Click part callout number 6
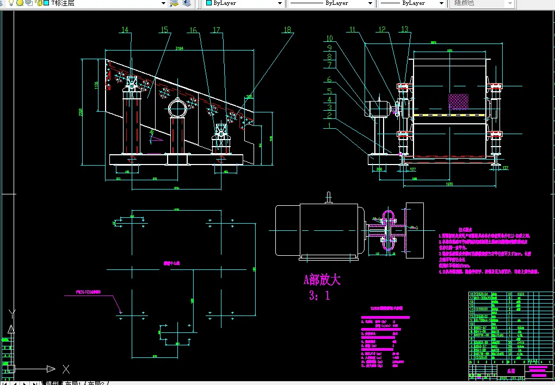 (330, 79)
